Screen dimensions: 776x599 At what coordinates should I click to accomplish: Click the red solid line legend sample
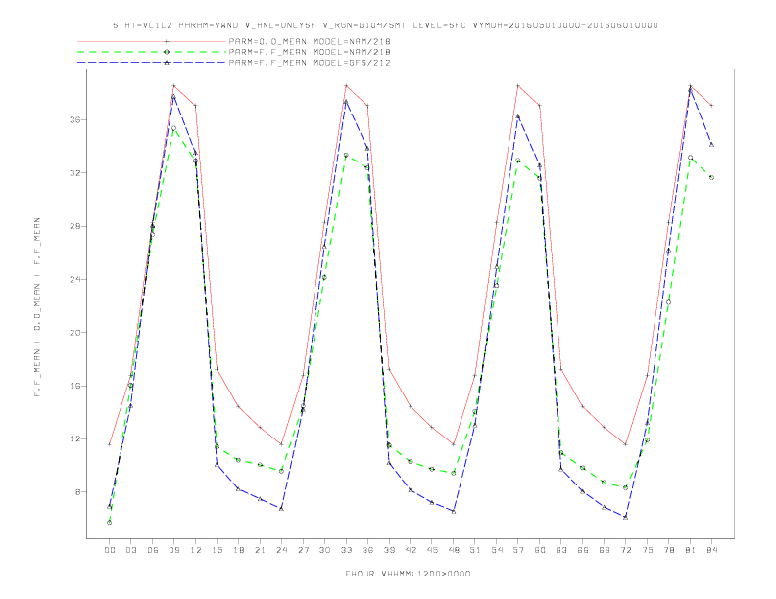tap(152, 41)
